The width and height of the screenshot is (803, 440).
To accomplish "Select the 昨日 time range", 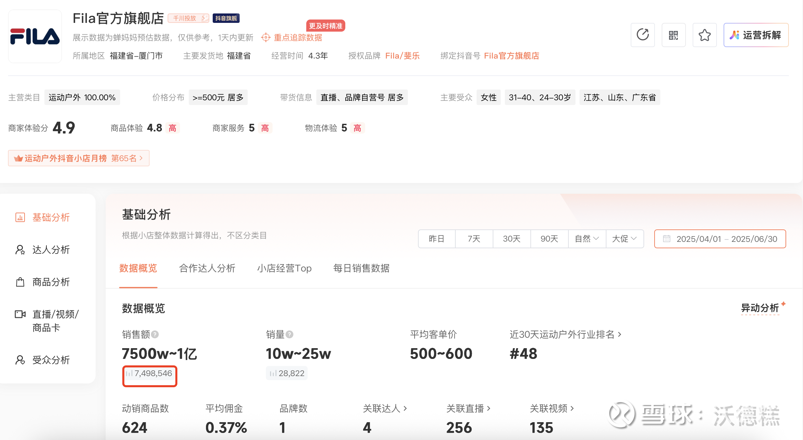I will [x=437, y=239].
